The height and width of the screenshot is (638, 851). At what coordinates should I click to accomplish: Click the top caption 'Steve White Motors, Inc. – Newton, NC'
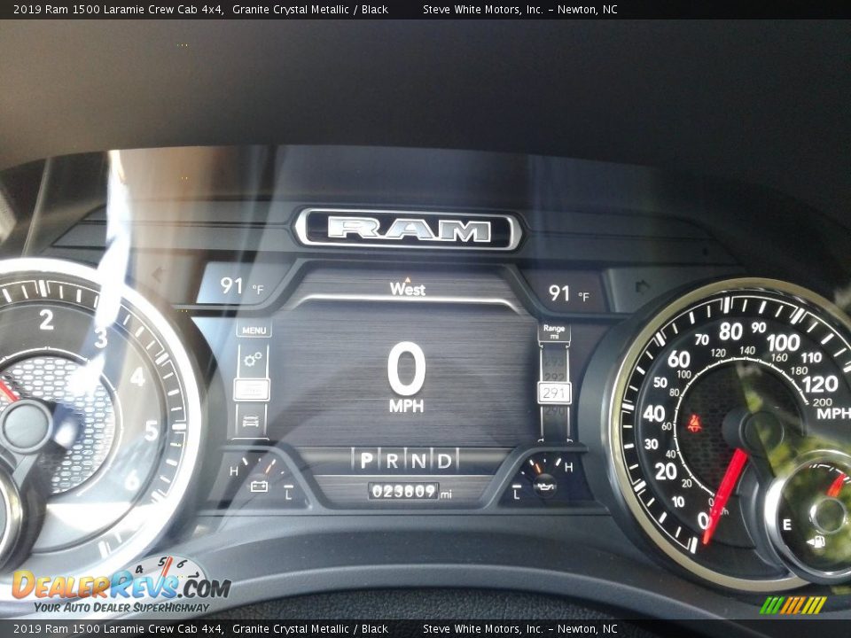[520, 9]
